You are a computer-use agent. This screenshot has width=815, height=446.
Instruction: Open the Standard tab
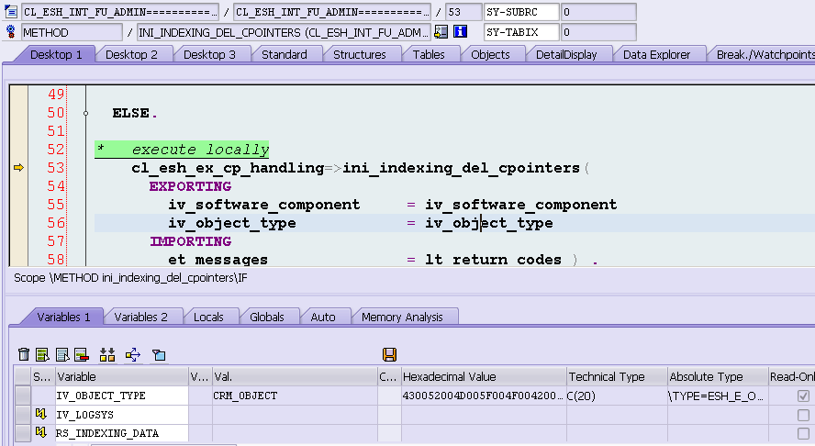pyautogui.click(x=285, y=54)
